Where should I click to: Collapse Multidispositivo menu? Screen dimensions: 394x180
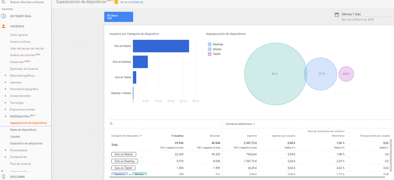(20, 116)
